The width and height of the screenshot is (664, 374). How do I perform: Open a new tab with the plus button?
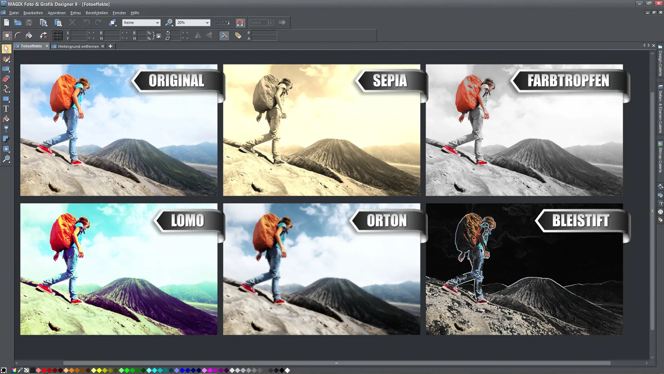[x=110, y=46]
